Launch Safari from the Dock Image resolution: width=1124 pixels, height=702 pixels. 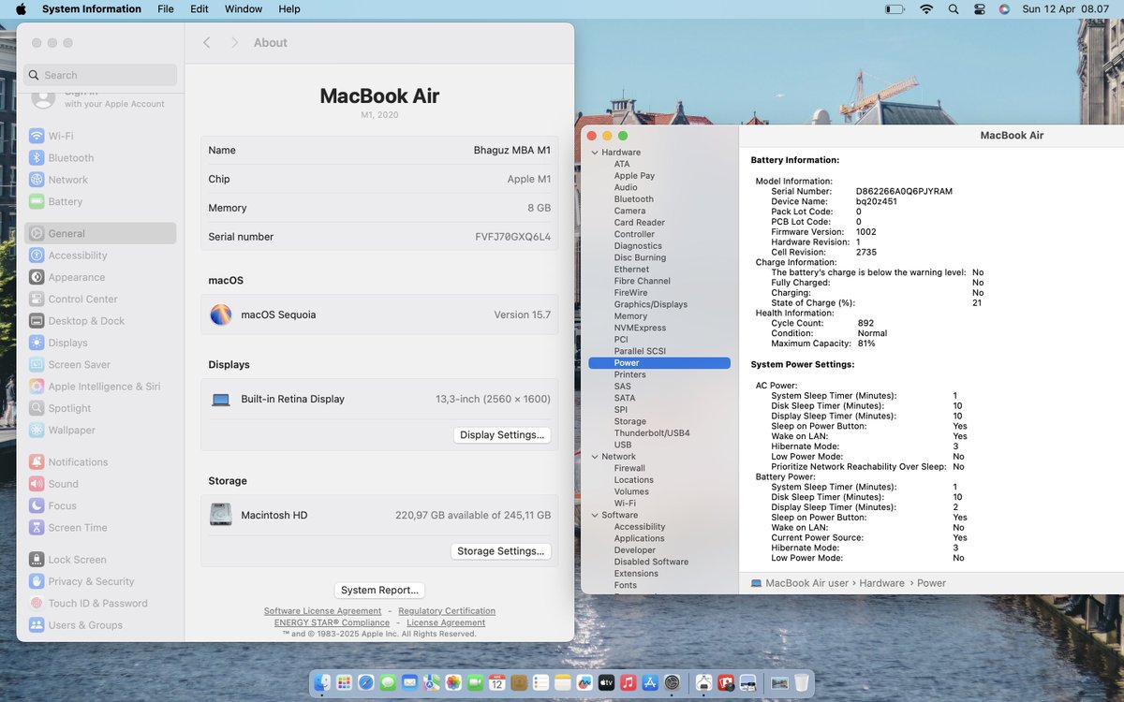[365, 683]
